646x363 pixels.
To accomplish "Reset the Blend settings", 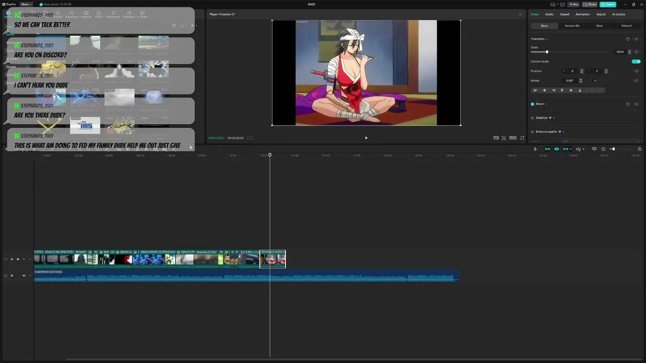I will [x=628, y=104].
